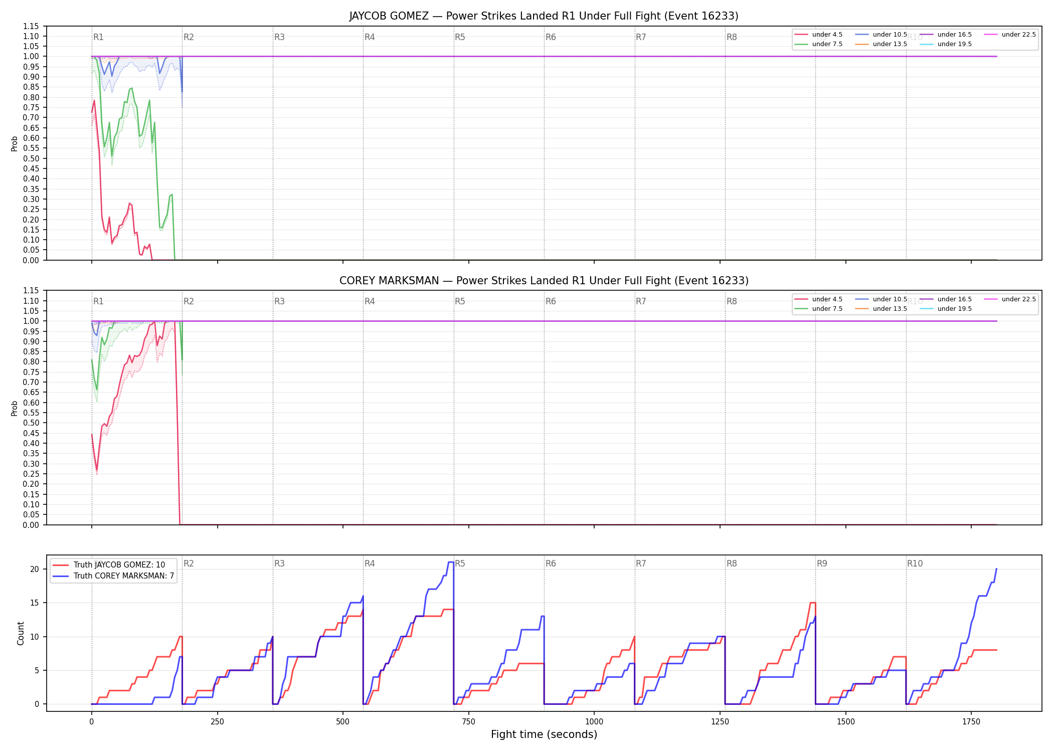Pick 'under 22.5' legend entry in Marksman chart
1053x752 pixels.
click(x=1010, y=299)
